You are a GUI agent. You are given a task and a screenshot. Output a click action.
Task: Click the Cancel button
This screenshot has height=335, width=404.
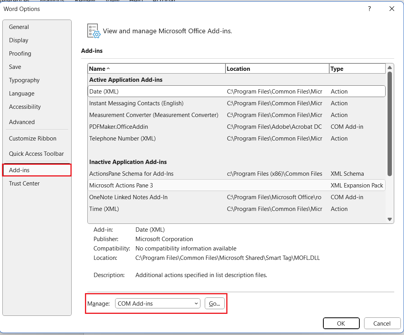pyautogui.click(x=382, y=323)
